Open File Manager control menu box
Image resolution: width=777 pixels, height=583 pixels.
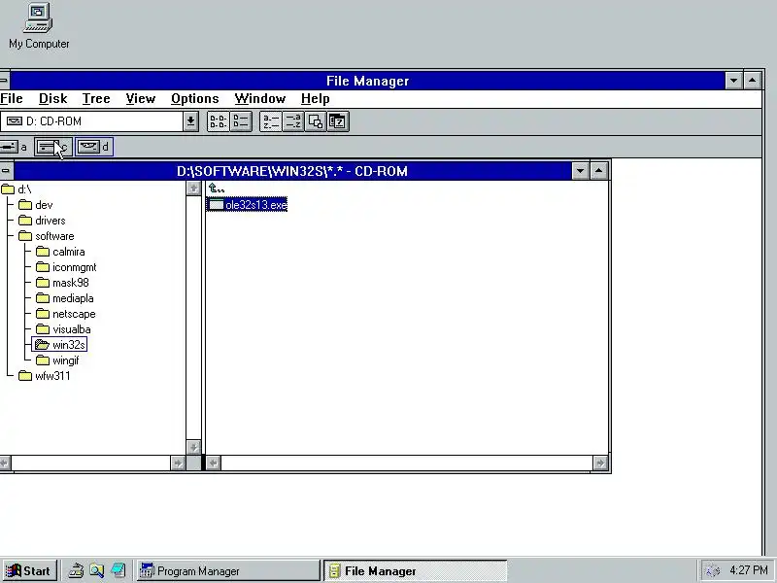pos(4,81)
